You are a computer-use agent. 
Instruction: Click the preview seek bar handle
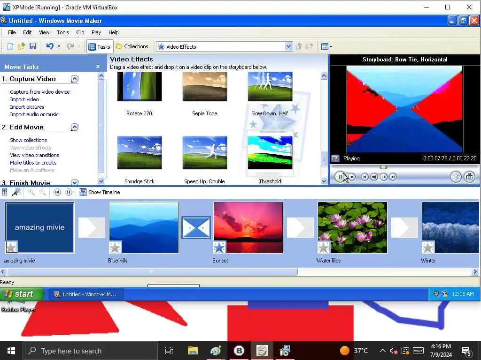(x=383, y=167)
